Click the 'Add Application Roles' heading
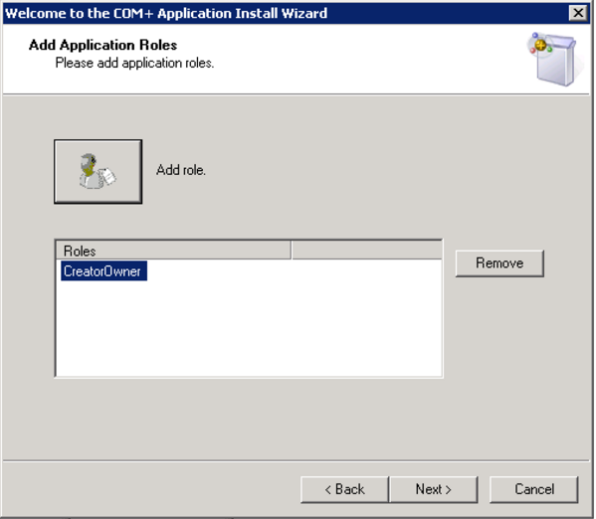 point(103,45)
